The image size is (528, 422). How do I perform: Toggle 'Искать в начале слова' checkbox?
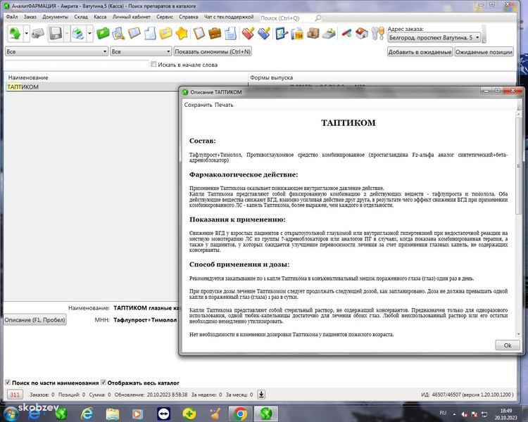pyautogui.click(x=154, y=65)
